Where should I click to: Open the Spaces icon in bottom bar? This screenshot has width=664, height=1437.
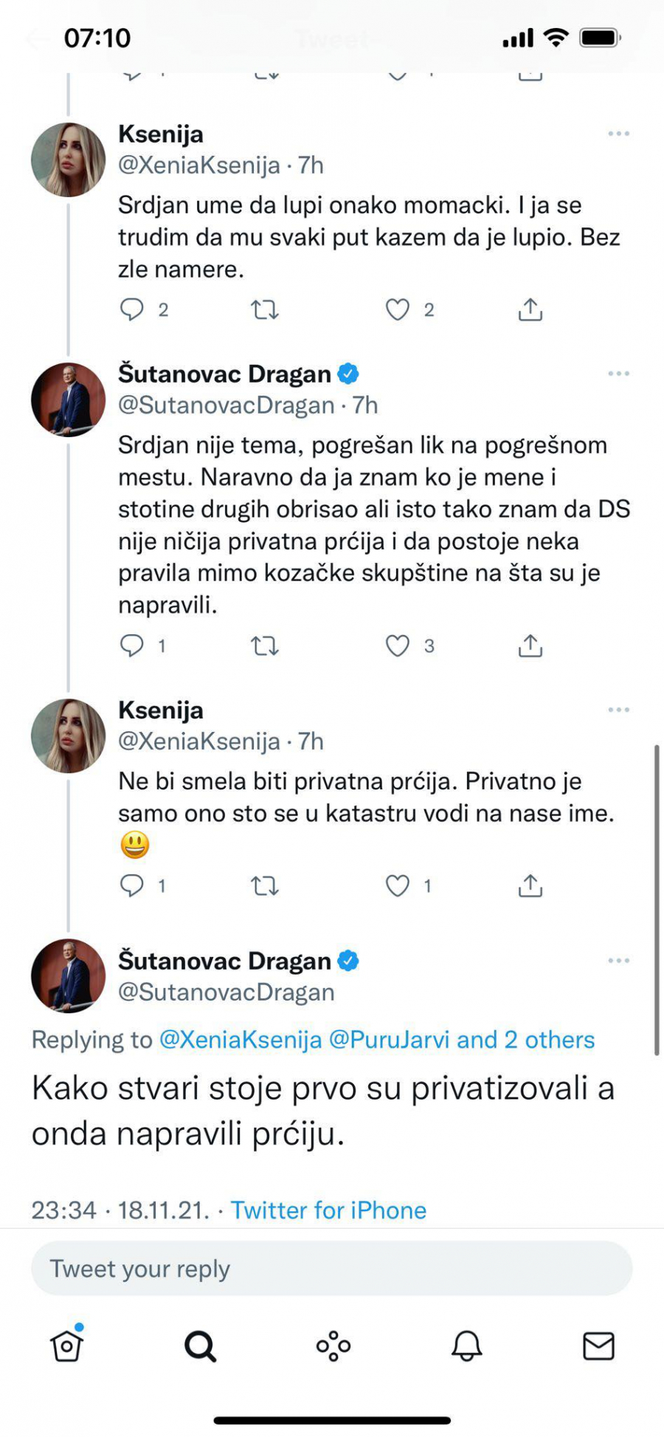click(x=332, y=1345)
